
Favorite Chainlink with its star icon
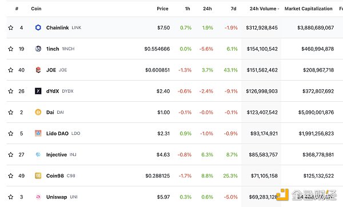pyautogui.click(x=10, y=27)
